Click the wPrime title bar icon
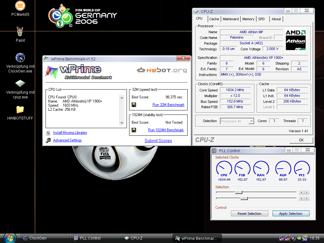 point(47,59)
